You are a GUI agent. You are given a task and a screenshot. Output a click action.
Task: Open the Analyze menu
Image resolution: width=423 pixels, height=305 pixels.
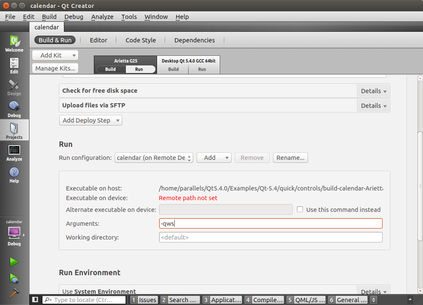pos(102,17)
